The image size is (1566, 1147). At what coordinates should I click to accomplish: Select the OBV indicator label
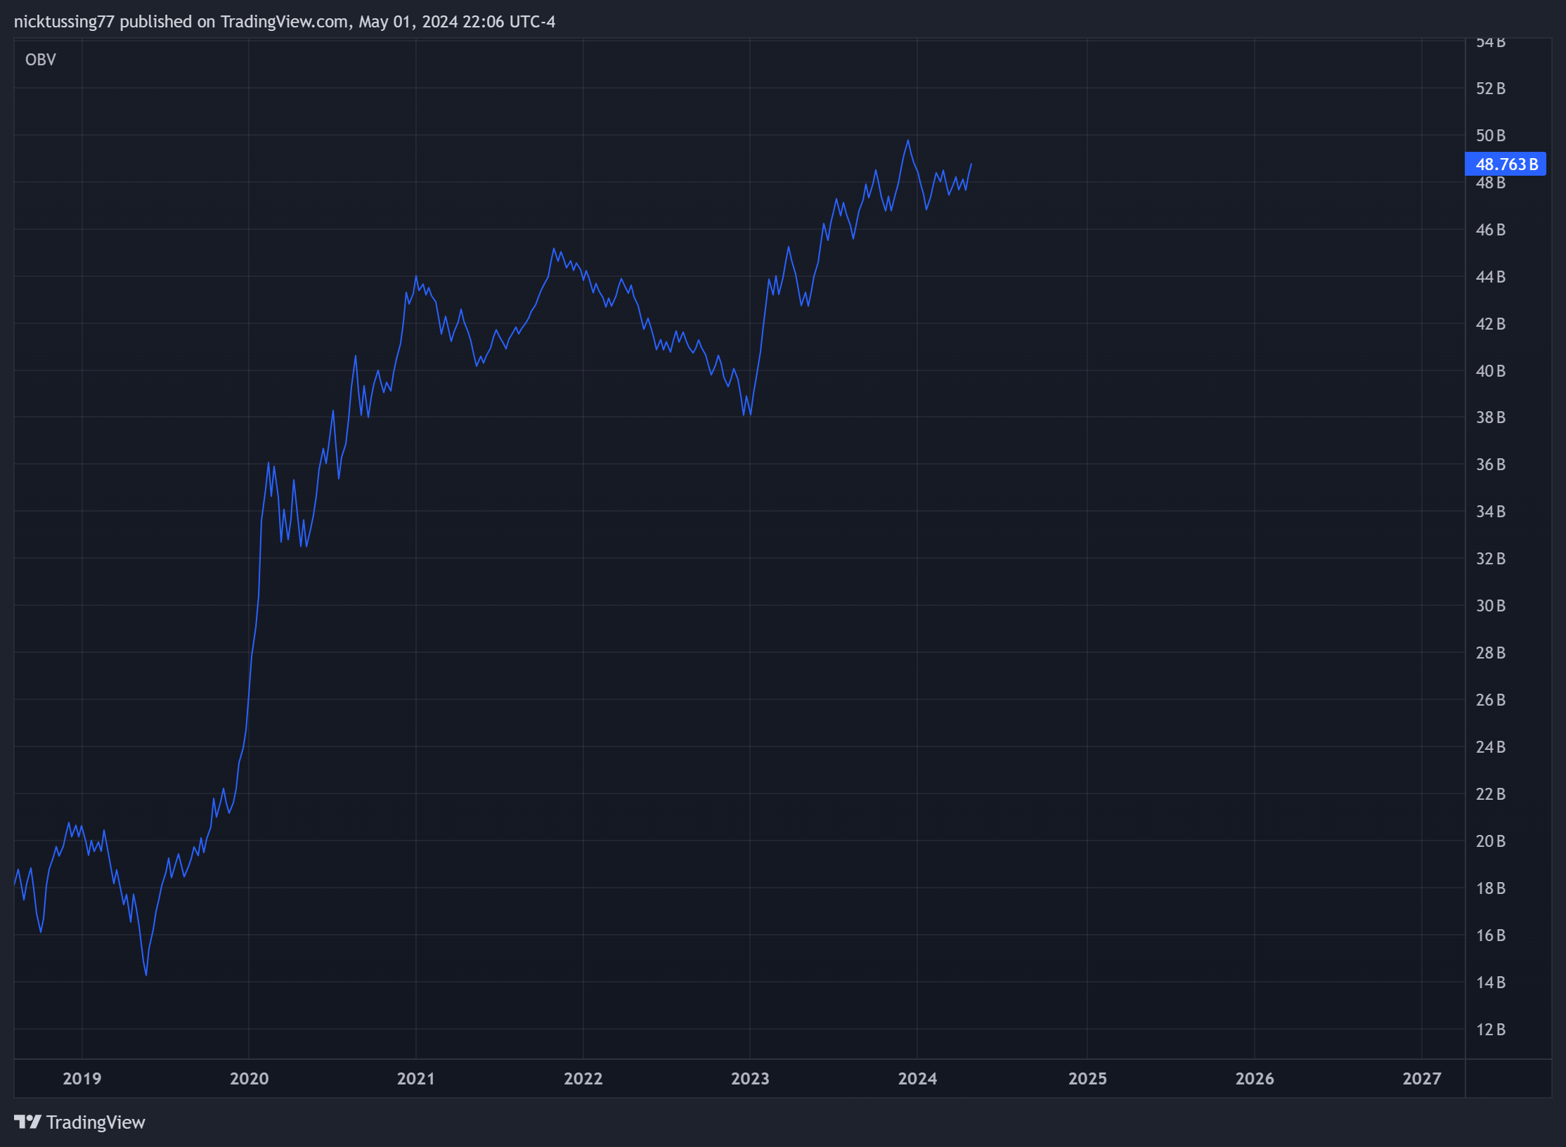tap(40, 60)
